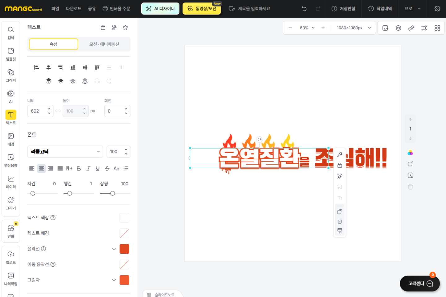Open the 63% zoom level dropdown
Image resolution: width=446 pixels, height=297 pixels.
[x=307, y=28]
